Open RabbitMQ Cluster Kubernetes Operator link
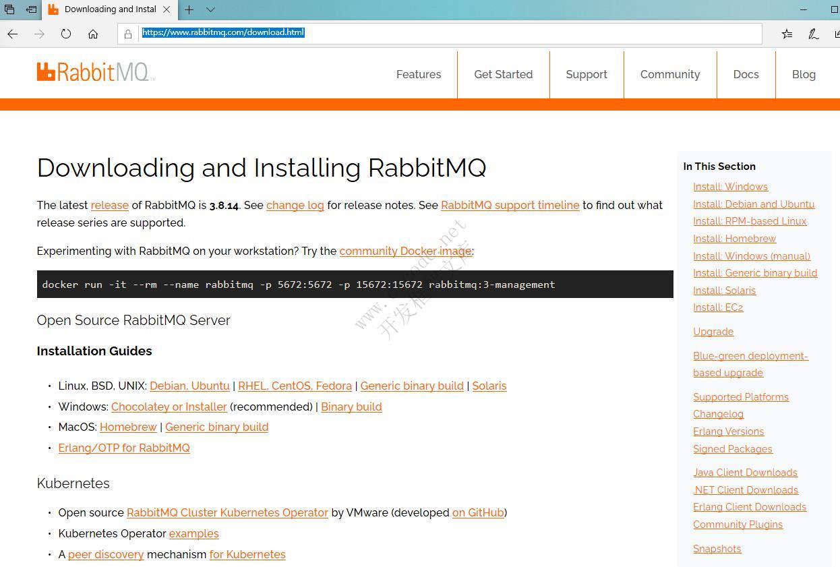 point(227,512)
